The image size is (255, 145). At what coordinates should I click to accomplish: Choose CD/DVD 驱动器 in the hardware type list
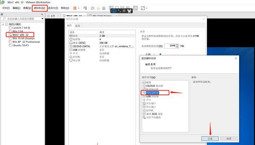pyautogui.click(x=153, y=86)
